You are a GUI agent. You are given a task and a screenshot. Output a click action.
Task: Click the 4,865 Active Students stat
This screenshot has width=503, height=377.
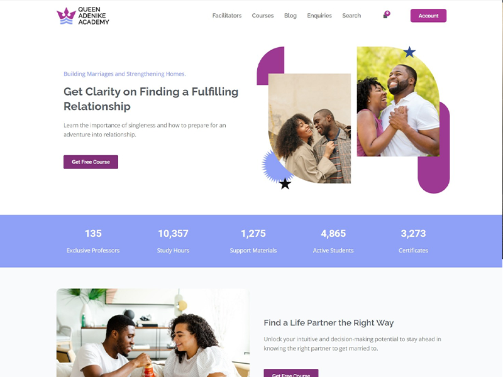tap(333, 241)
